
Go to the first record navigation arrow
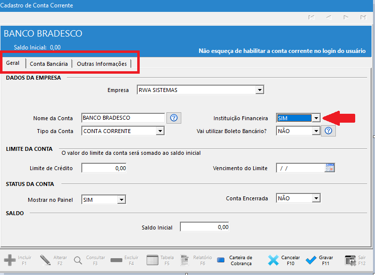click(312, 17)
